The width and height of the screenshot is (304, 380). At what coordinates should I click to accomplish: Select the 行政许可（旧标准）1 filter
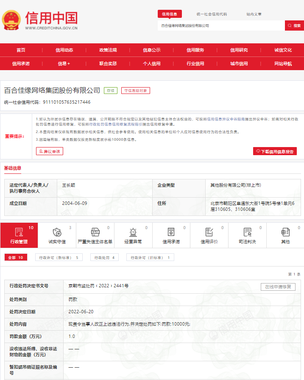coord(150,258)
